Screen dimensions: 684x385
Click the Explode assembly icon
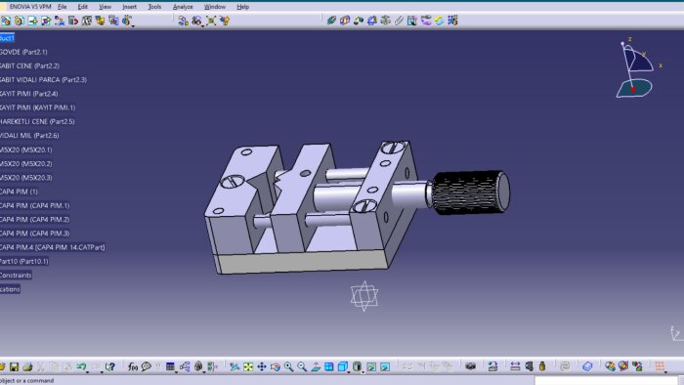click(x=211, y=21)
